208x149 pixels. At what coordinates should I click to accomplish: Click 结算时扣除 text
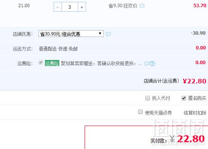pyautogui.click(x=195, y=113)
